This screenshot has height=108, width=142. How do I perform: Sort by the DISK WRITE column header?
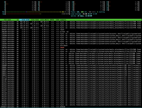click(x=45, y=20)
